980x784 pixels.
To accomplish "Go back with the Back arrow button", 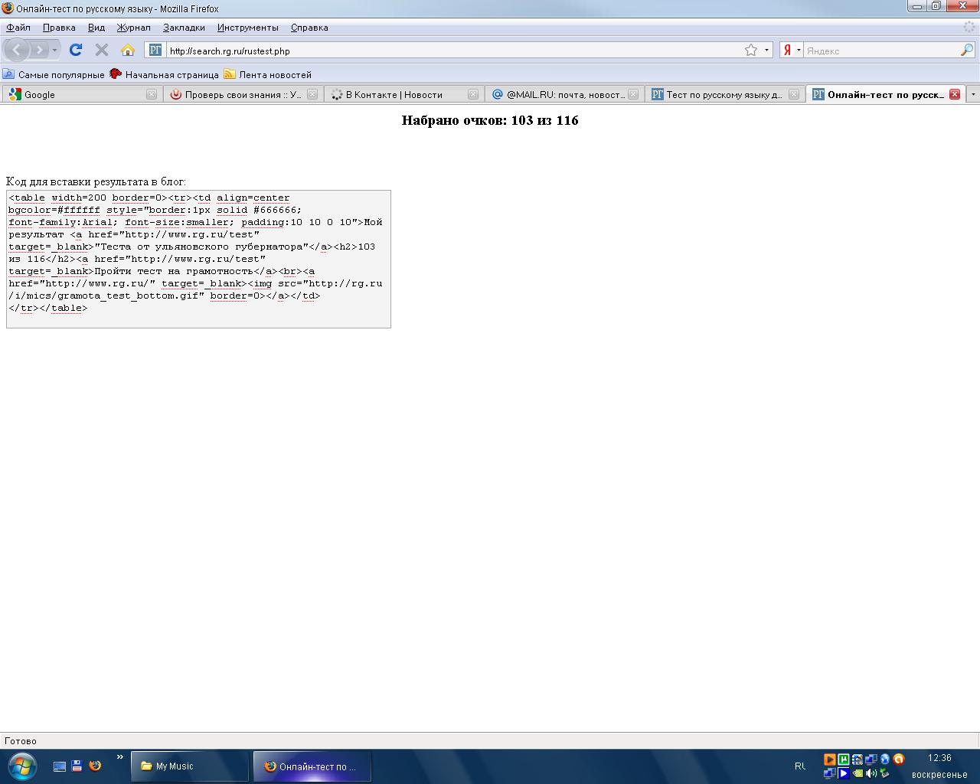I will (17, 51).
